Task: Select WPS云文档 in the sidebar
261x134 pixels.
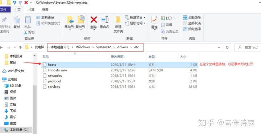Action: point(13,71)
